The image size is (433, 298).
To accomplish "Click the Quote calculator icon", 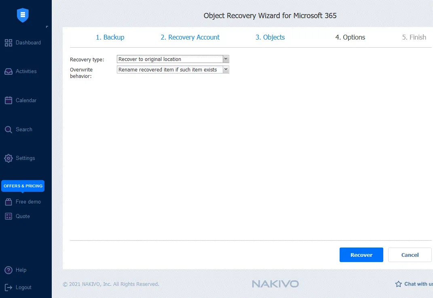I will (8, 216).
